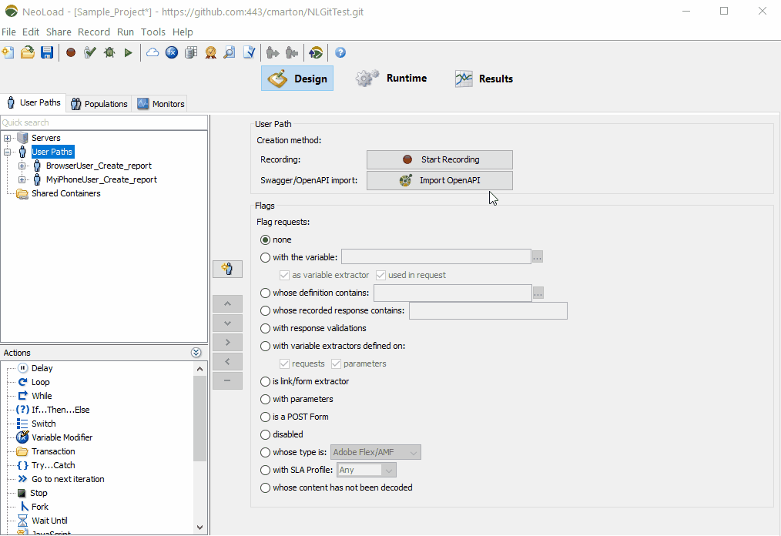This screenshot has height=536, width=781.
Task: Open the SLA medal ribbon icon
Action: click(x=211, y=52)
